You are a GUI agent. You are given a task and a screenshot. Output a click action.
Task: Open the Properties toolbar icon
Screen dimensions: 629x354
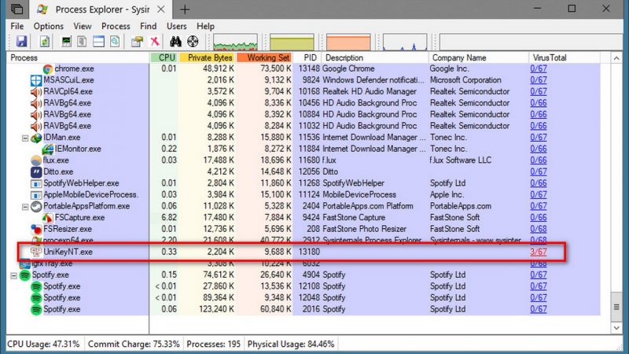(137, 42)
